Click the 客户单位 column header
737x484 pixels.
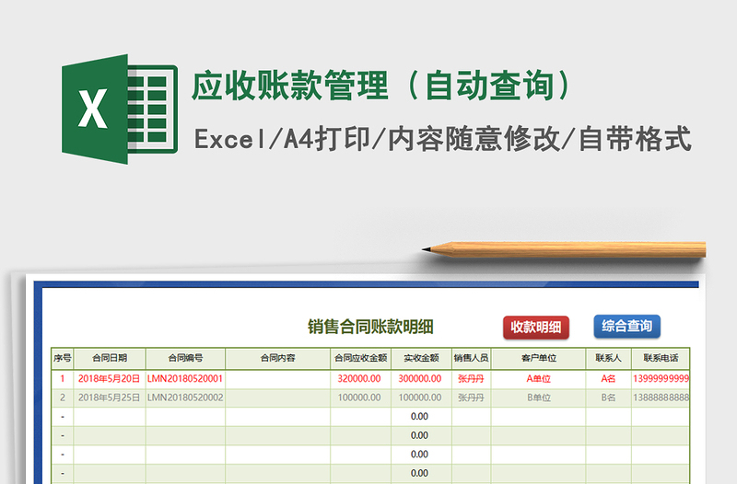tap(538, 358)
